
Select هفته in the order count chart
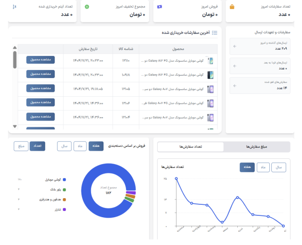[247, 167]
